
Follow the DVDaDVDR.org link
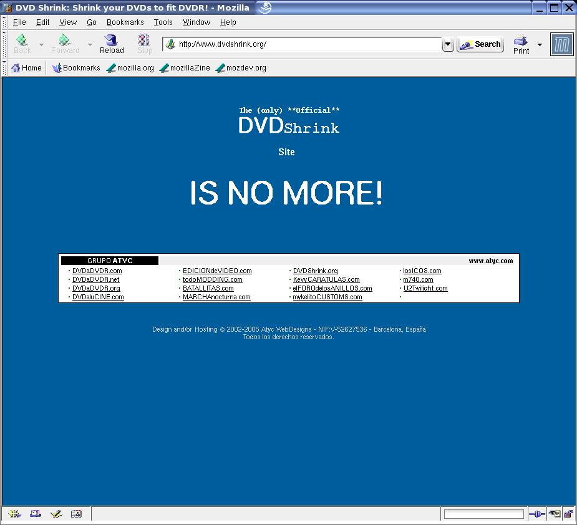point(96,289)
